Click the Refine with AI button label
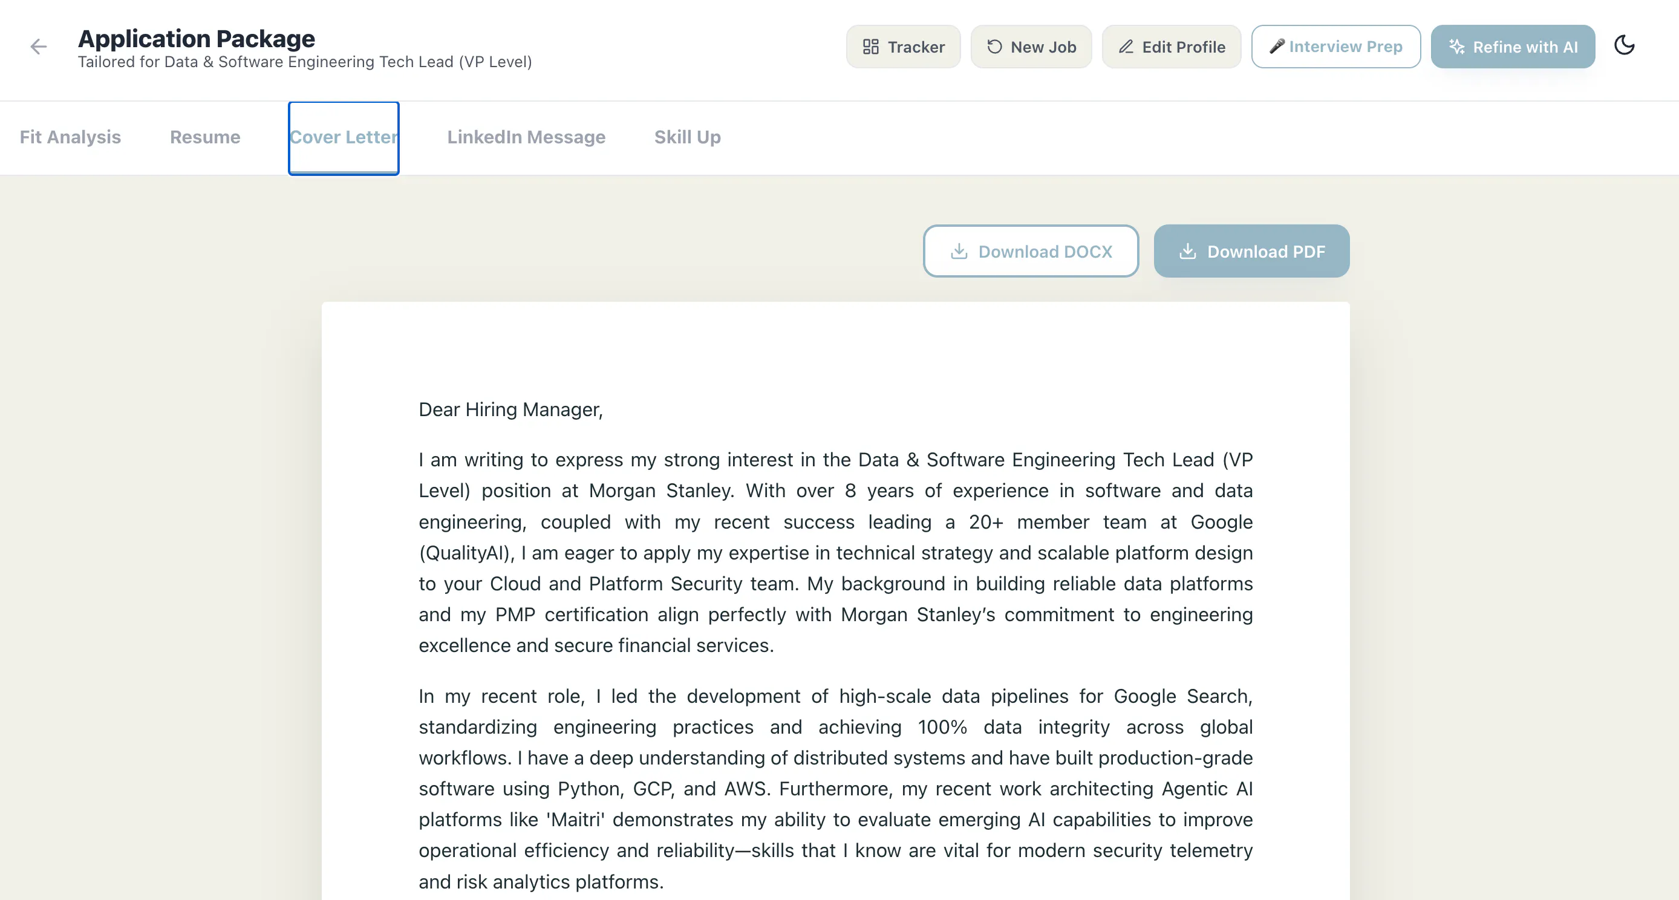This screenshot has width=1679, height=900. tap(1525, 47)
